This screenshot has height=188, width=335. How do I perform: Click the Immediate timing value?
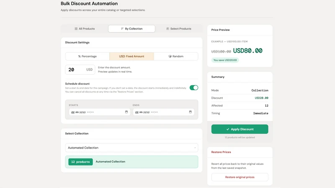click(x=260, y=113)
